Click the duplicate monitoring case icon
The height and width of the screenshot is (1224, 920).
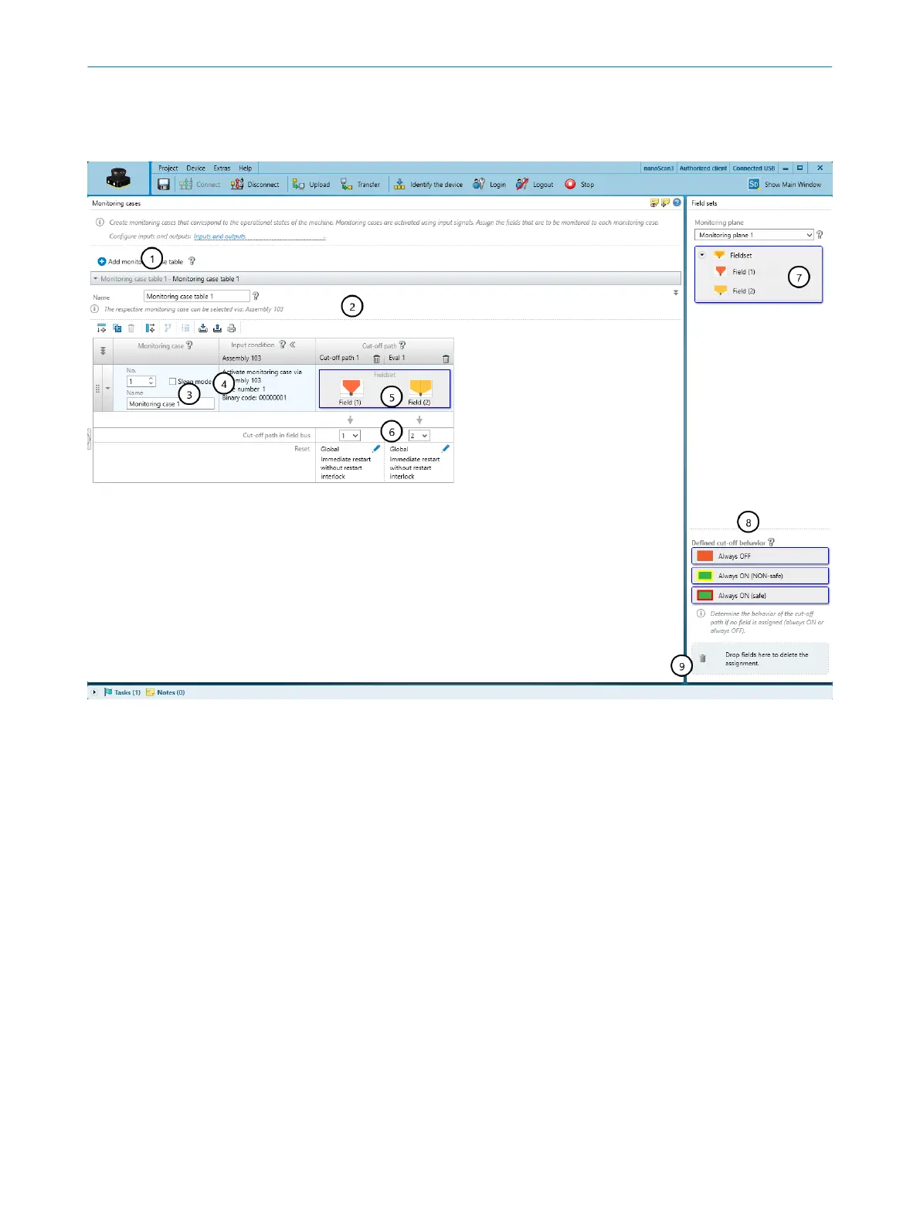[x=117, y=328]
